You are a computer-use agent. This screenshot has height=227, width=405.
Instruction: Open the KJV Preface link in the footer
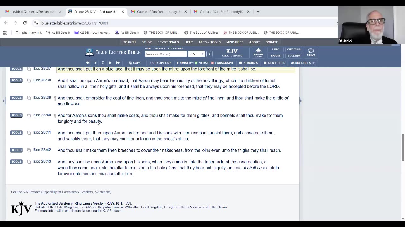pyautogui.click(x=112, y=211)
